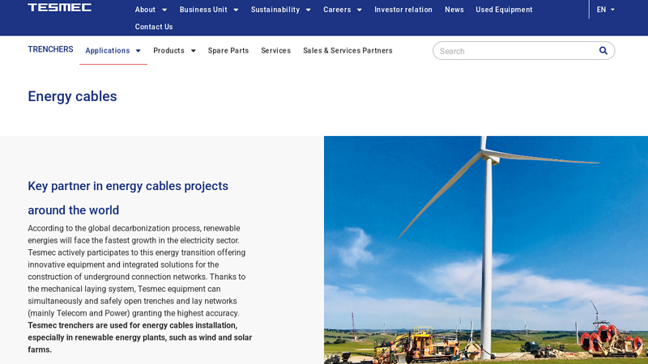The image size is (648, 364).
Task: Go to Investor relation page
Action: pos(403,10)
